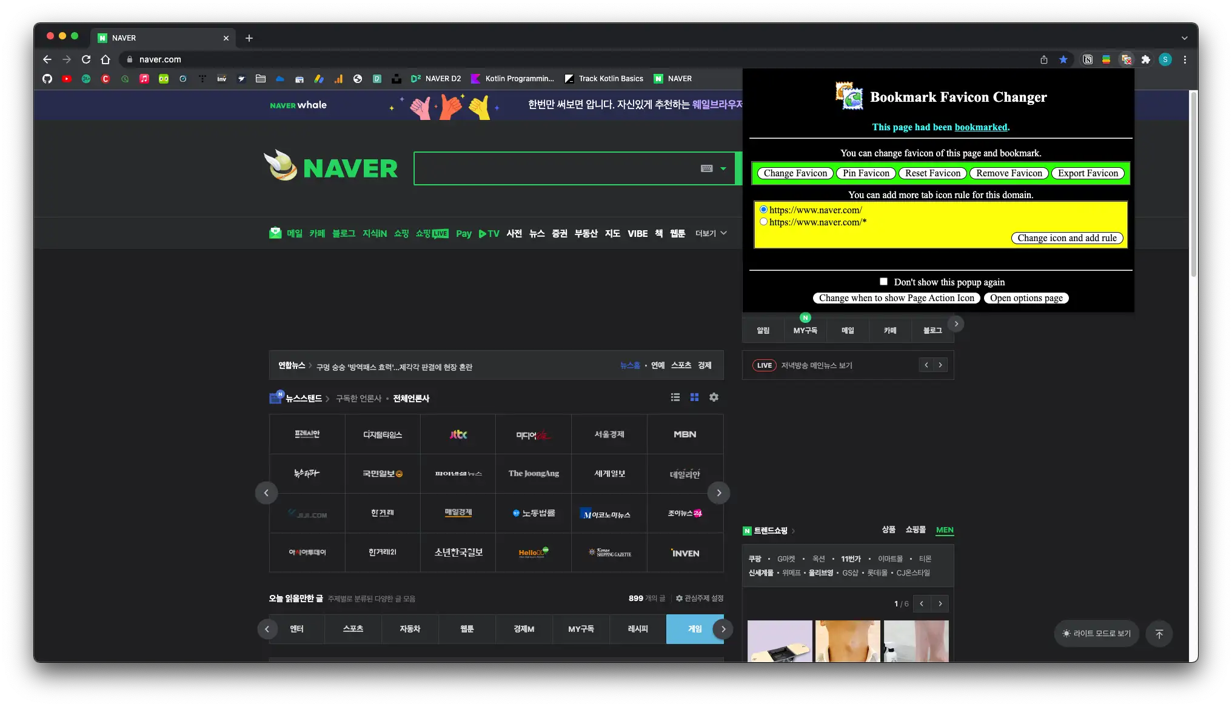Switch newsstand to list view icon
Image resolution: width=1232 pixels, height=707 pixels.
click(675, 397)
